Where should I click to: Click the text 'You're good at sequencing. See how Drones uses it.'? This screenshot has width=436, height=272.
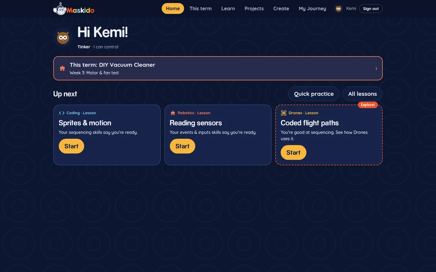(x=324, y=136)
